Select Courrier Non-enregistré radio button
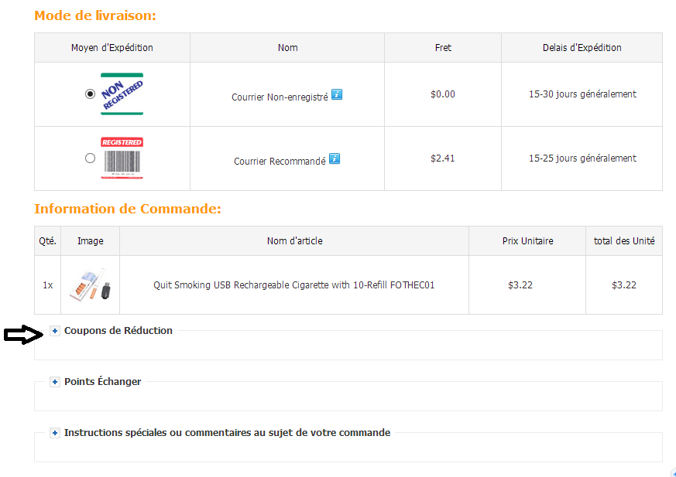676x477 pixels. pyautogui.click(x=91, y=94)
